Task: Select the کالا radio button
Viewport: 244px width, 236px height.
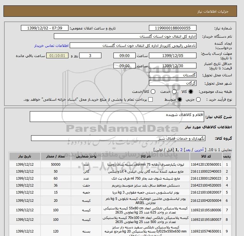Action: point(191,92)
